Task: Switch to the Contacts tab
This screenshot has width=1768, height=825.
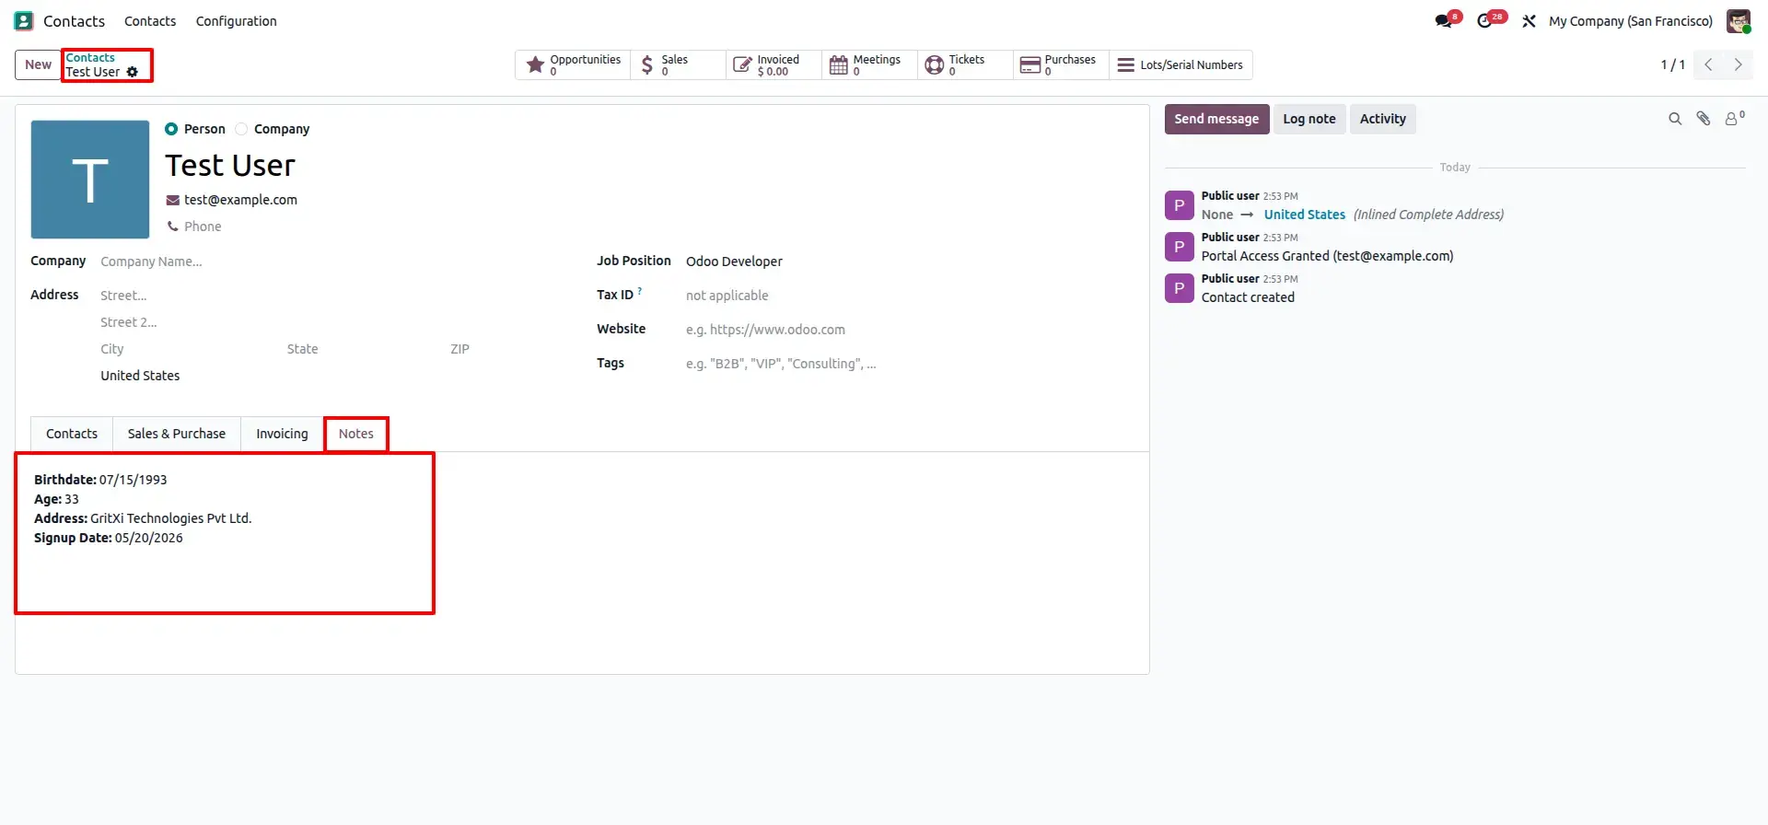Action: tap(72, 434)
